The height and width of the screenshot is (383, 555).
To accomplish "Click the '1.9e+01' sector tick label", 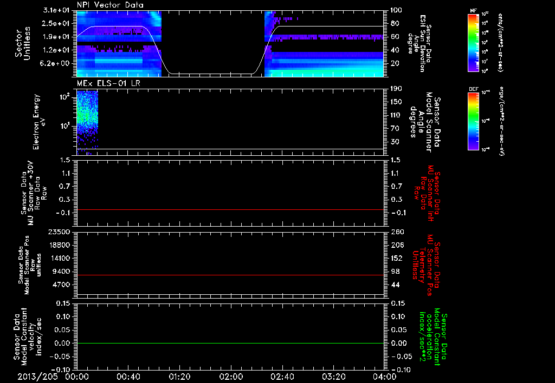I will 56,37.
